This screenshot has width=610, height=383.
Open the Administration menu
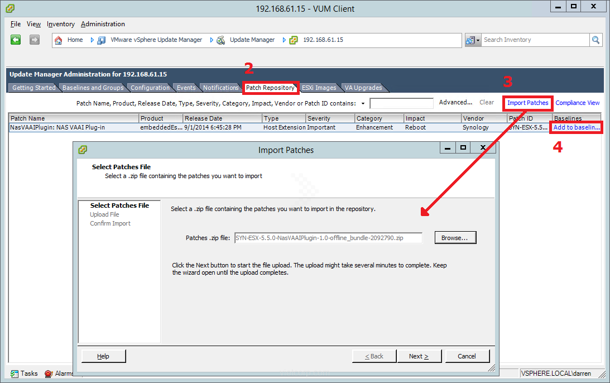tap(103, 24)
